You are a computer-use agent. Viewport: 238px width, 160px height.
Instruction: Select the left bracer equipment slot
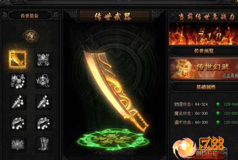[18, 102]
